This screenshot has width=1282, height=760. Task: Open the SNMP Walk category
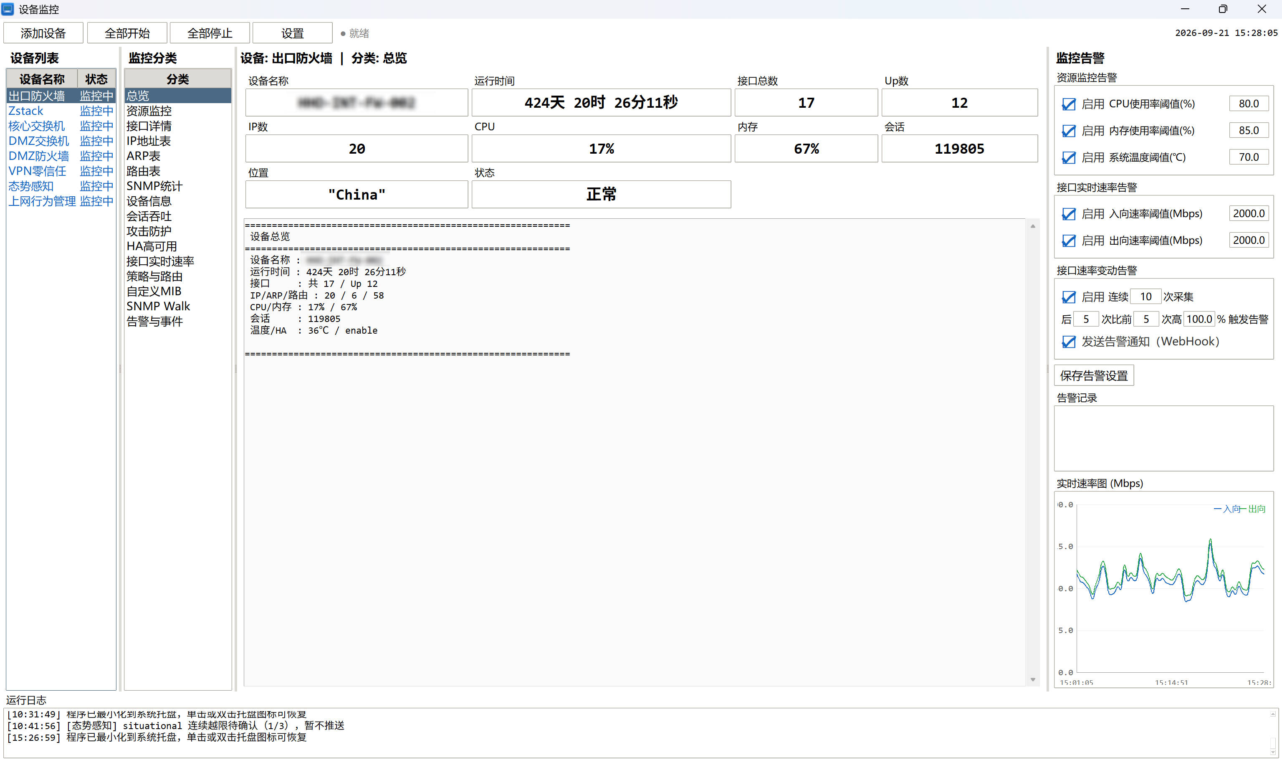(178, 306)
